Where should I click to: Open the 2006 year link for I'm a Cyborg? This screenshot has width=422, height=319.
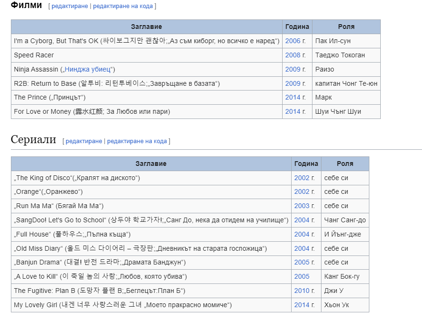point(293,41)
